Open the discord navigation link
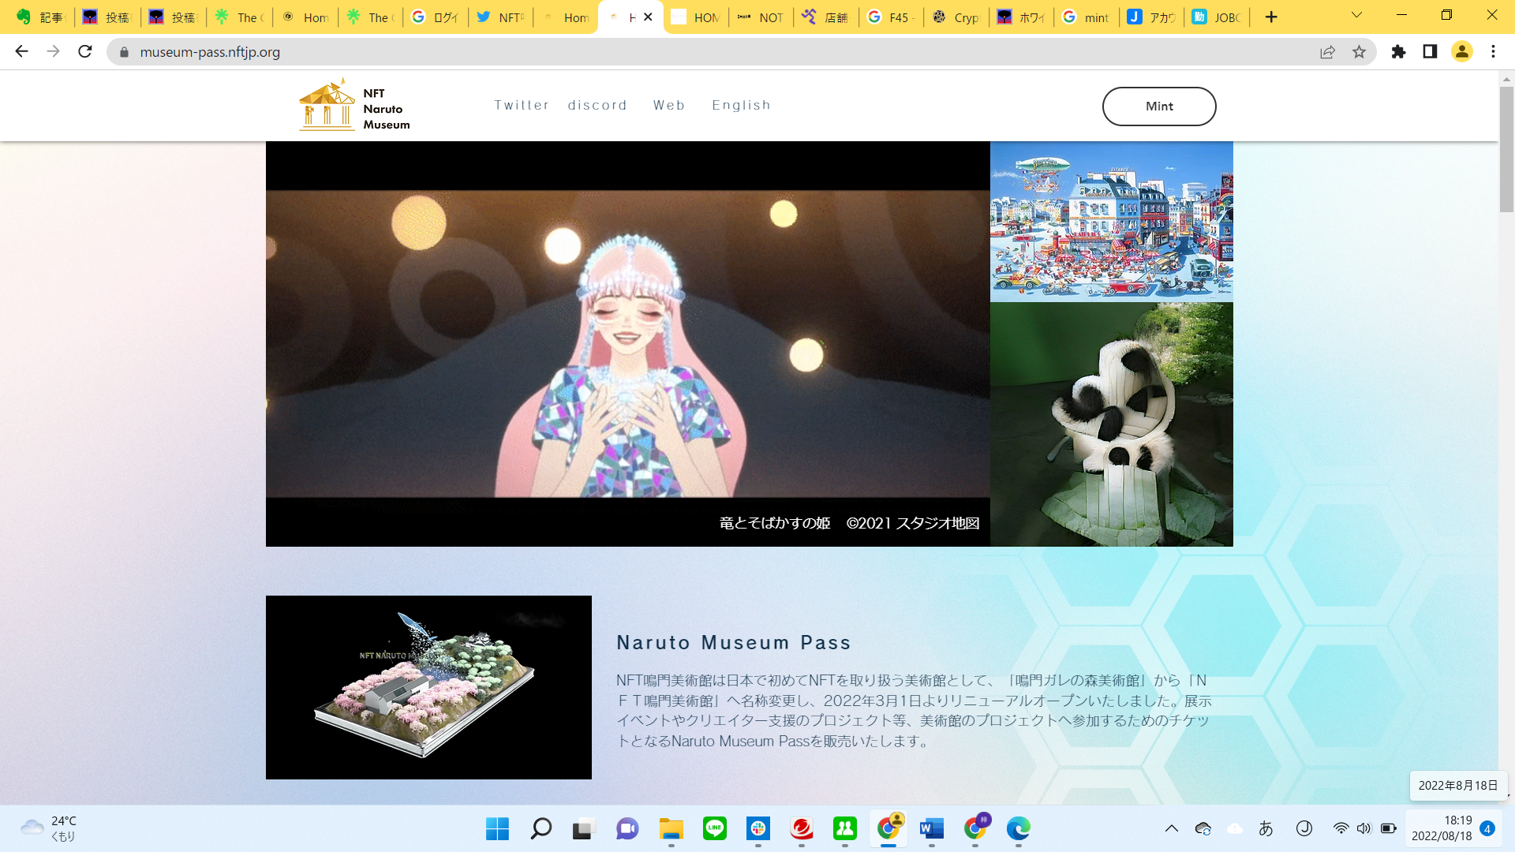 click(597, 105)
